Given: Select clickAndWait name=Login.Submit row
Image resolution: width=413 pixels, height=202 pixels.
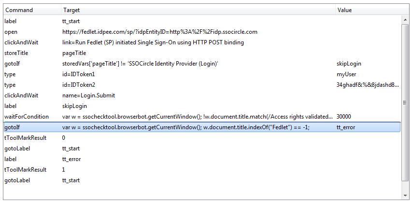Looking at the screenshot, I should coord(202,95).
